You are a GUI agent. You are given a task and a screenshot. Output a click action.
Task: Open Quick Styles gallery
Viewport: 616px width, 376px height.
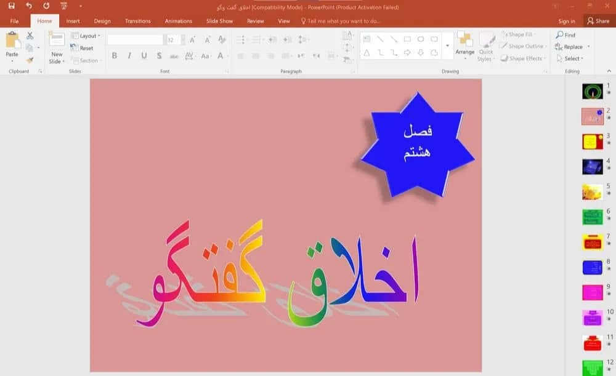click(x=487, y=47)
